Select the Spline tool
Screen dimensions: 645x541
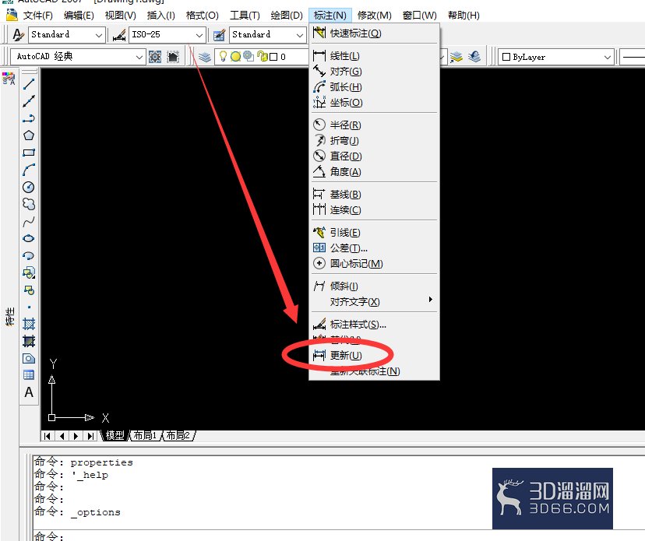coord(29,222)
